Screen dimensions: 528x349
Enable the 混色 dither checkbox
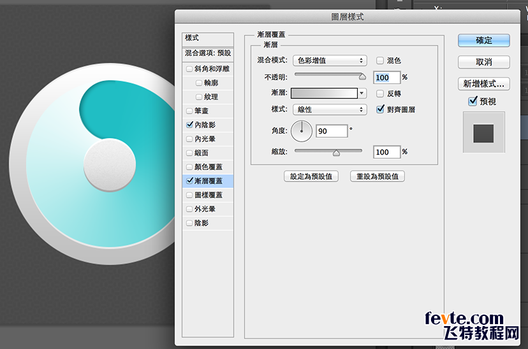(x=380, y=61)
